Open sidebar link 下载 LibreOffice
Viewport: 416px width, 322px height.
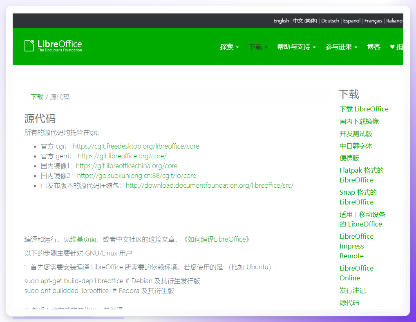click(x=364, y=109)
